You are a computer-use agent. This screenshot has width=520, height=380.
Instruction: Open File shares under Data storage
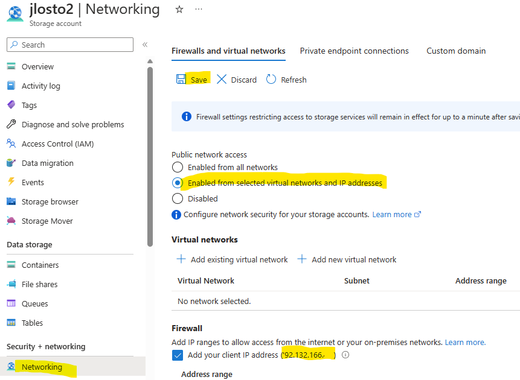coord(39,284)
